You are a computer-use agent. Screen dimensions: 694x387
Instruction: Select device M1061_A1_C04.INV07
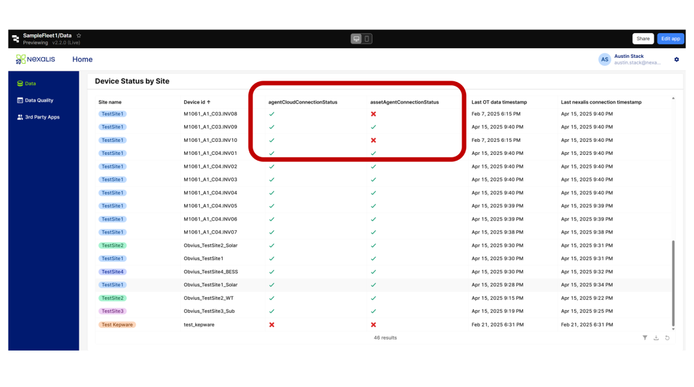coord(210,232)
